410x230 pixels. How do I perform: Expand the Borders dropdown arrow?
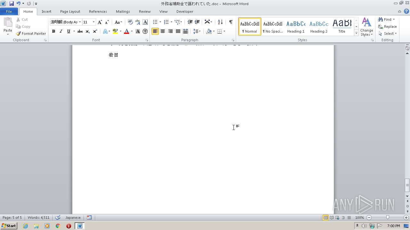click(224, 31)
